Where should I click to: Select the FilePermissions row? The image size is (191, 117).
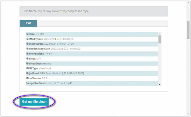coord(92,54)
